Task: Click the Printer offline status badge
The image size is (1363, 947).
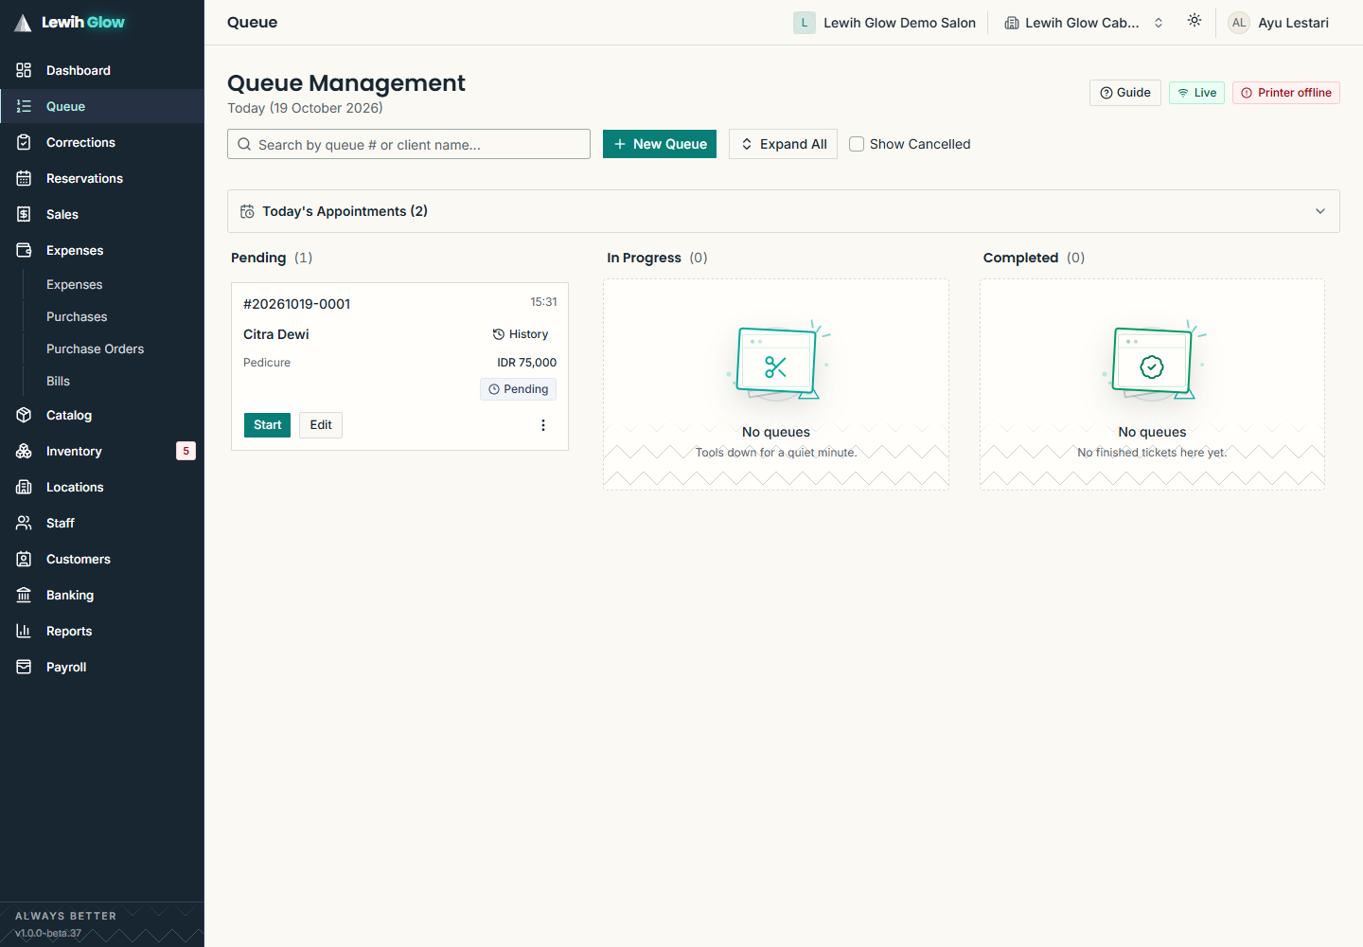Action: coord(1286,93)
